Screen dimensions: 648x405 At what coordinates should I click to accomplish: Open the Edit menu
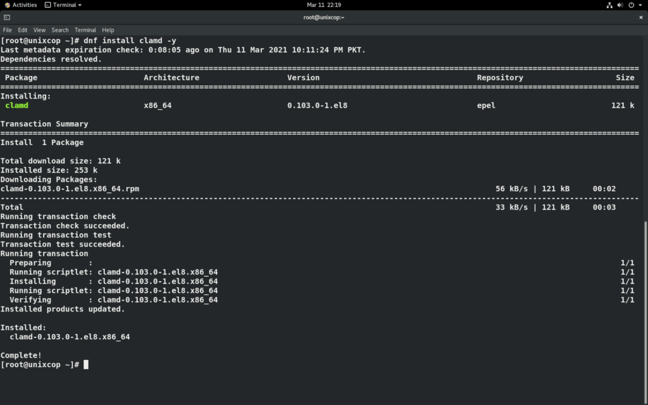(22, 30)
